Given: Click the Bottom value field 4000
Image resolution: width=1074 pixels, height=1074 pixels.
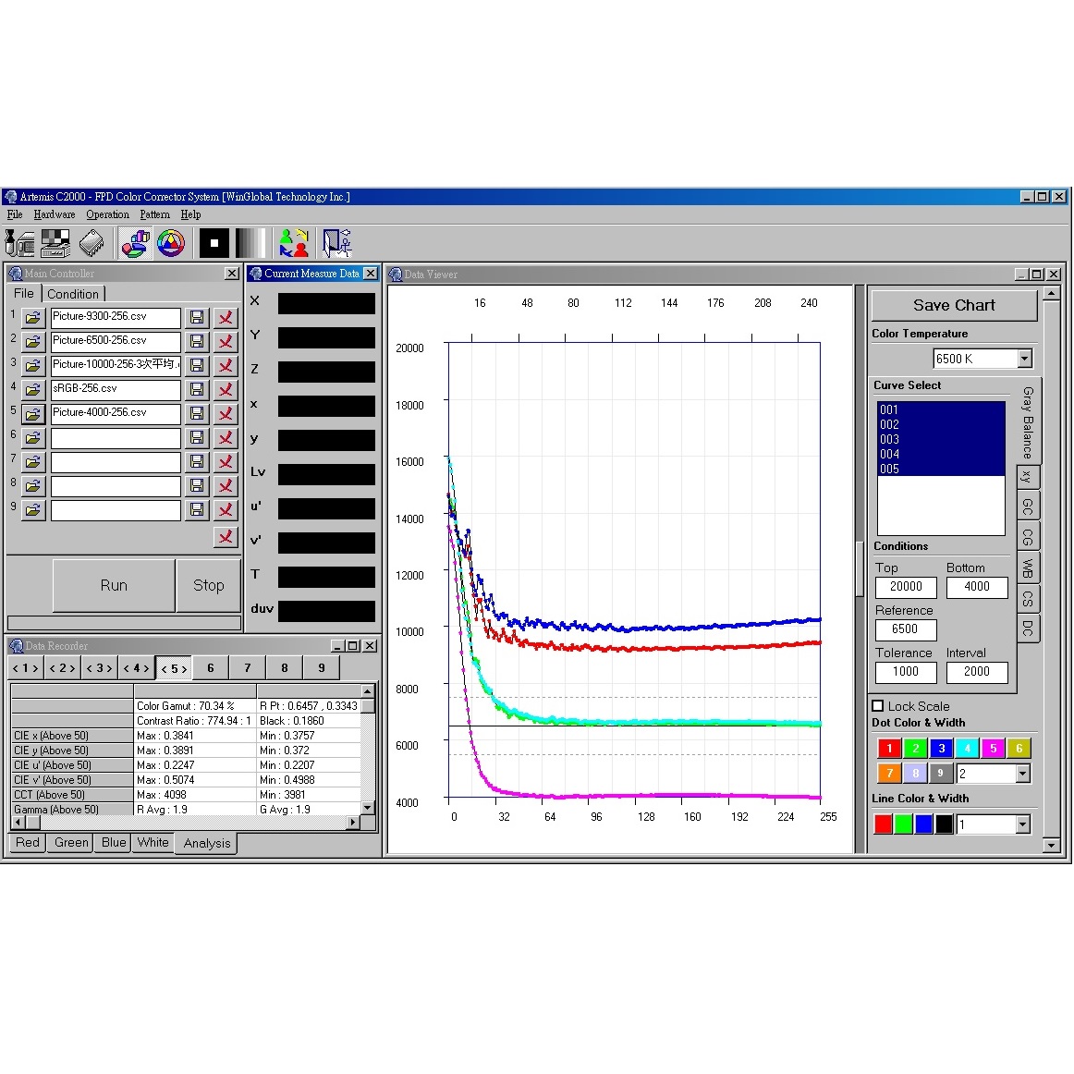Looking at the screenshot, I should click(x=977, y=587).
